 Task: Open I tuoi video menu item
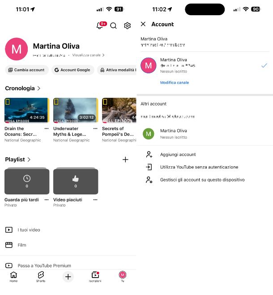[68, 230]
